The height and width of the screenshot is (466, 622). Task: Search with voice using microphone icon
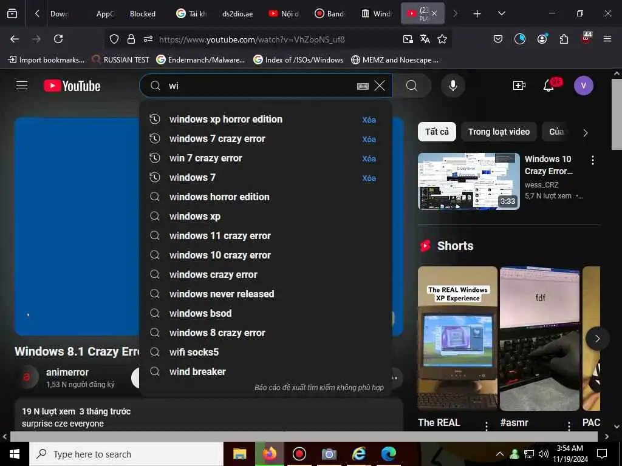tap(453, 86)
